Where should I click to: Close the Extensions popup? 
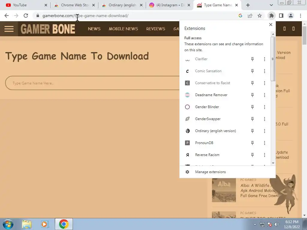(x=271, y=25)
